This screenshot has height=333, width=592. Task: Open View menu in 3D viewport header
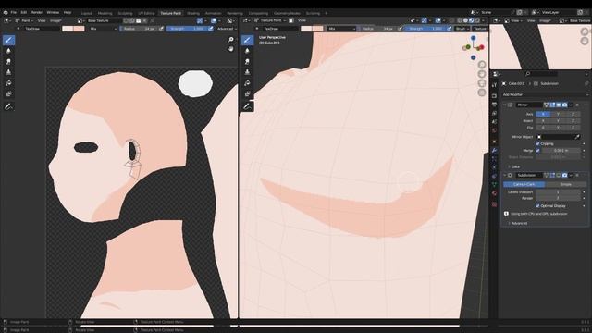[x=302, y=20]
